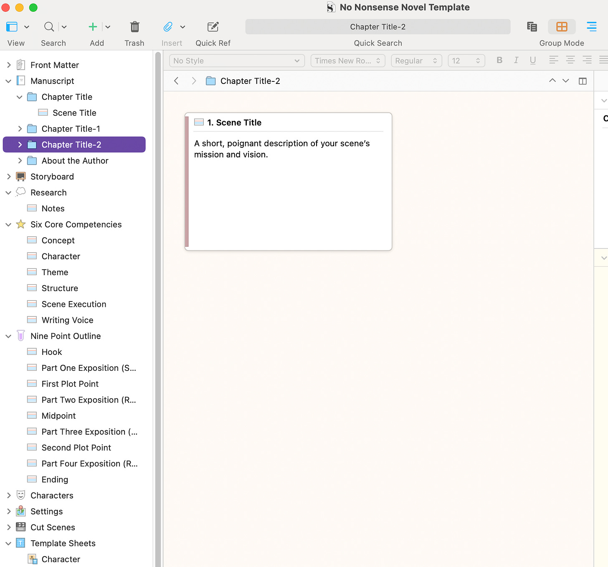608x567 pixels.
Task: Toggle italic formatting
Action: click(x=516, y=60)
